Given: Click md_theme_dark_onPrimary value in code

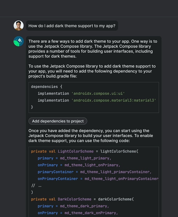Looking at the screenshot, I should click(91, 213).
